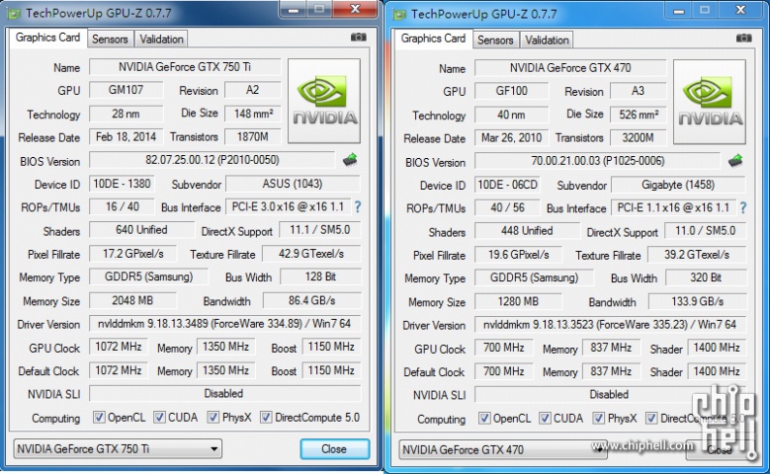Select the Graphics Card tab in the GTX 470 window
770x474 pixels.
pos(433,39)
